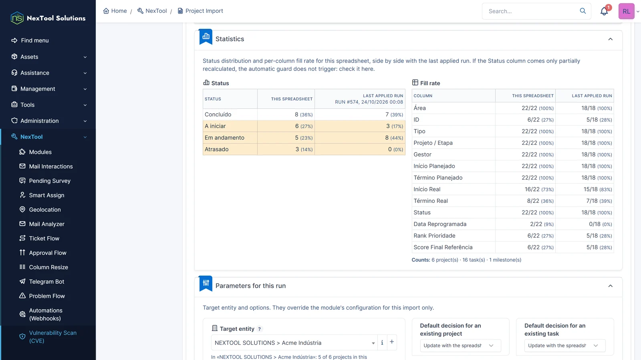This screenshot has height=360, width=641.
Task: Click the Statistics section chart icon
Action: 206,36
